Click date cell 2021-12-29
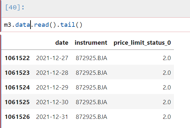 52,88
